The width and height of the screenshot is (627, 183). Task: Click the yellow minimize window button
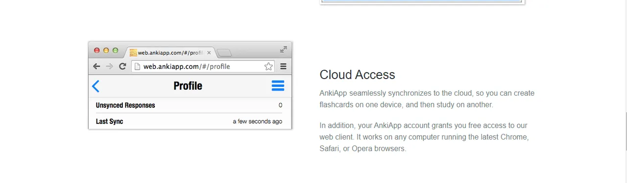106,50
